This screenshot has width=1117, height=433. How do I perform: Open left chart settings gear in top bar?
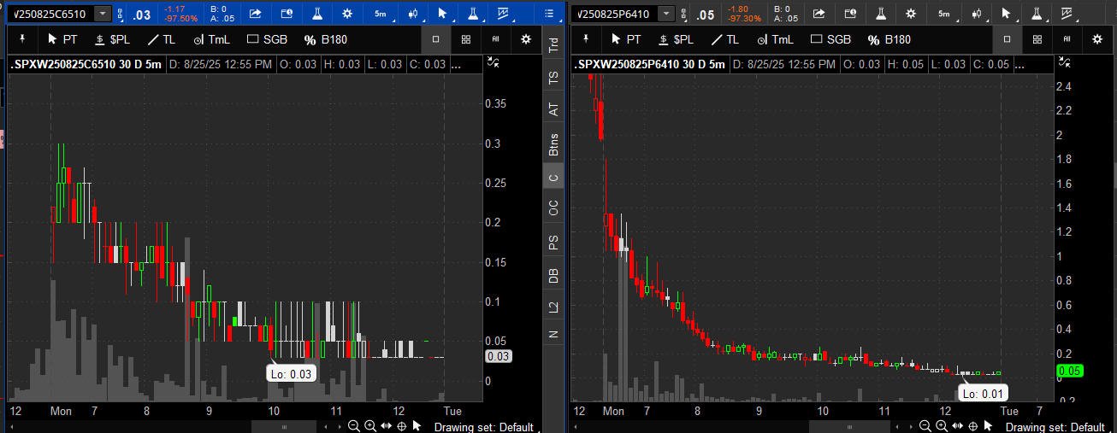[346, 14]
